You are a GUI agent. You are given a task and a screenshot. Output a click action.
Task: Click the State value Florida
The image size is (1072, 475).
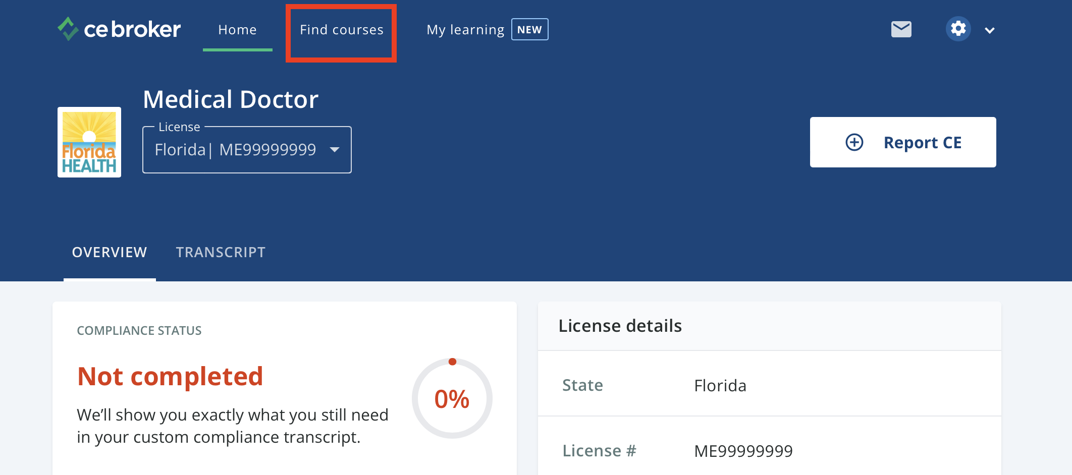(720, 386)
